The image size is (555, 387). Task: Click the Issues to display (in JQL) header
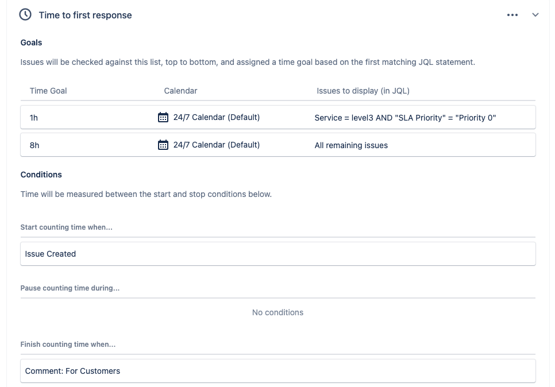tap(363, 91)
